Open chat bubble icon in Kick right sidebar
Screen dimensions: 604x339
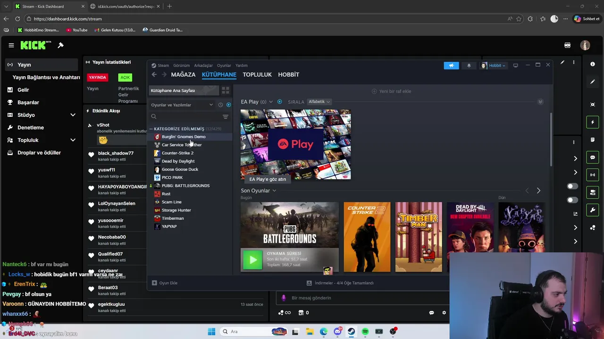(x=593, y=157)
